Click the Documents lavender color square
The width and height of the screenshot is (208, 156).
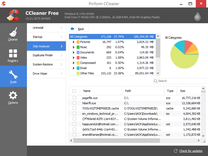coord(78,52)
